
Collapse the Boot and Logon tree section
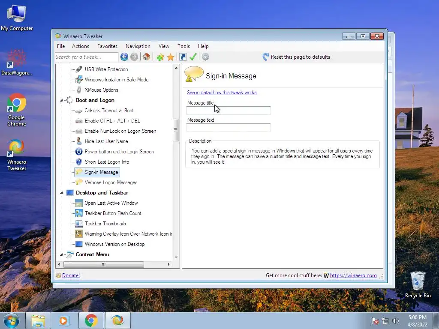61,100
